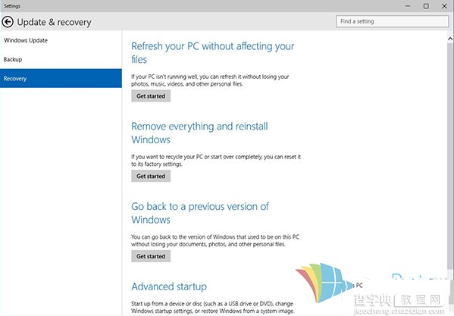Go back with the circled arrow icon

8,22
